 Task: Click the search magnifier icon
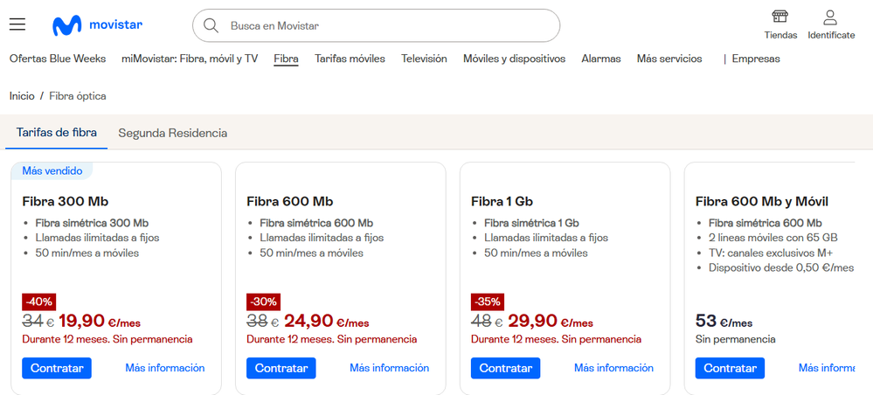(211, 25)
